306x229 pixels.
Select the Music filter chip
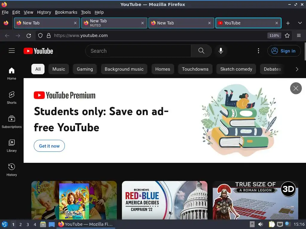(59, 69)
